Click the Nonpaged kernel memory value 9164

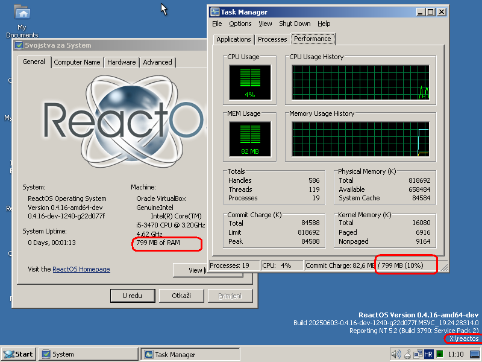click(x=423, y=241)
